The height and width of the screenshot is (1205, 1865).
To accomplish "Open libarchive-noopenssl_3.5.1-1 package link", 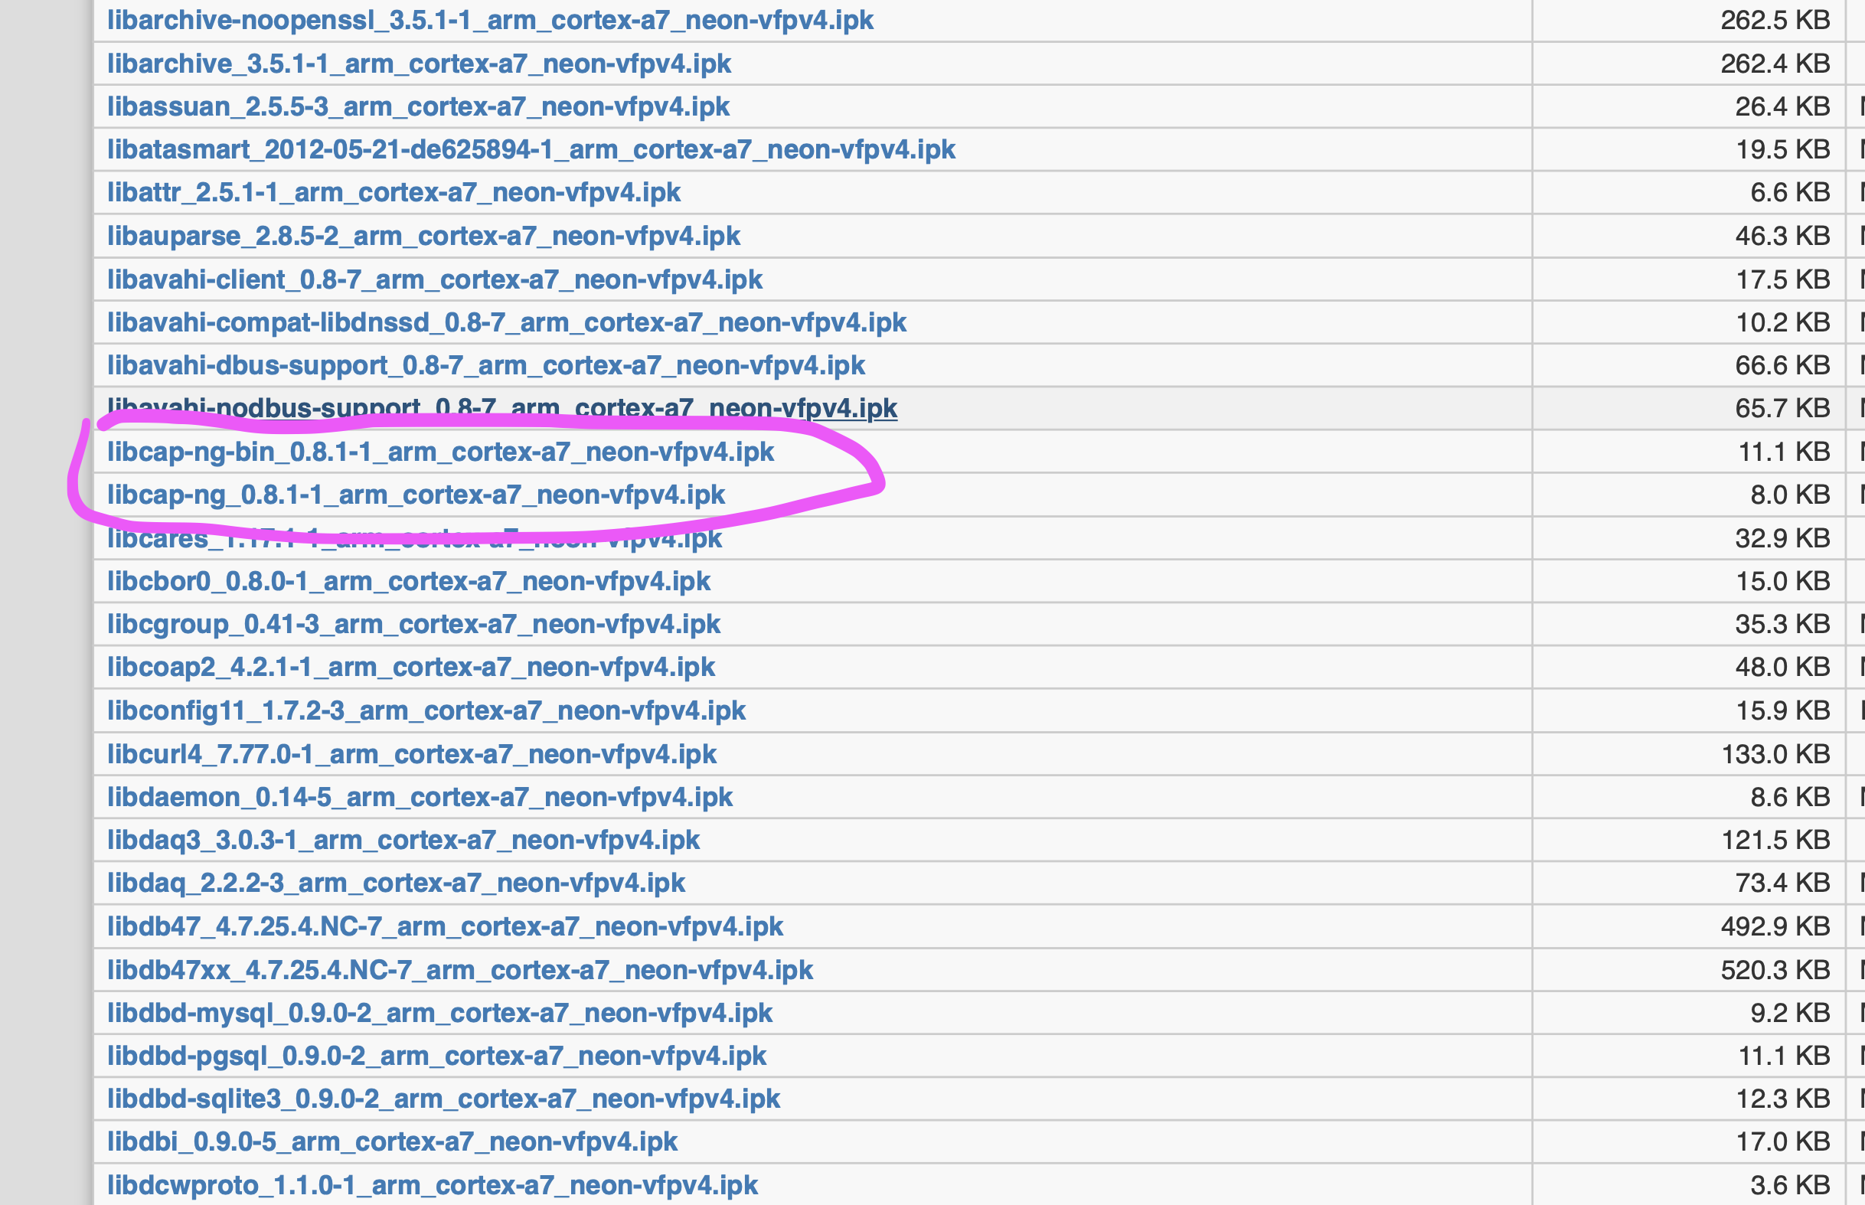I will 490,21.
